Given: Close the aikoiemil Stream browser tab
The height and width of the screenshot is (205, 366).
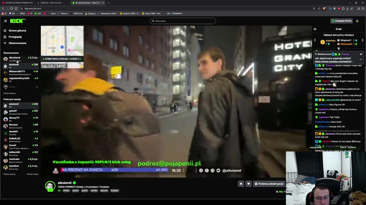Looking at the screenshot, I should (x=103, y=3).
